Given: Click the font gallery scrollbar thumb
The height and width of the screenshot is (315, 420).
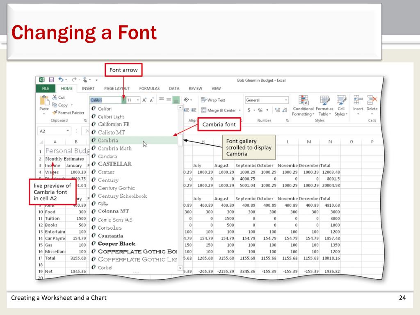Looking at the screenshot, I should point(180,140).
